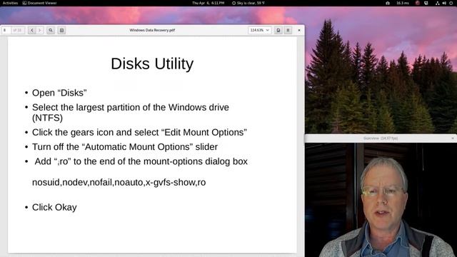457x257 pixels.
Task: Open the Document Viewer app menu in top bar
Action: click(39, 3)
